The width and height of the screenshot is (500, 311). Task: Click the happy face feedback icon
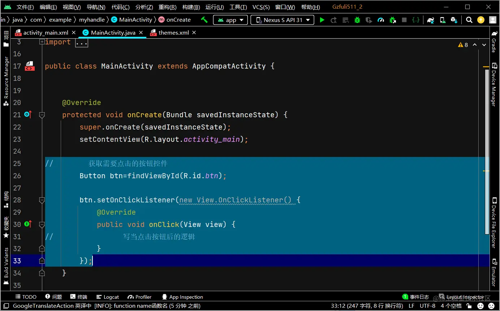[x=480, y=306]
